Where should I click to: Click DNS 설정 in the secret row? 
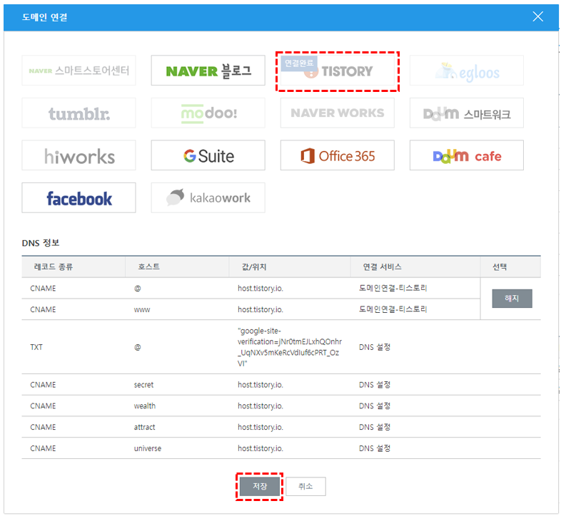coord(375,385)
